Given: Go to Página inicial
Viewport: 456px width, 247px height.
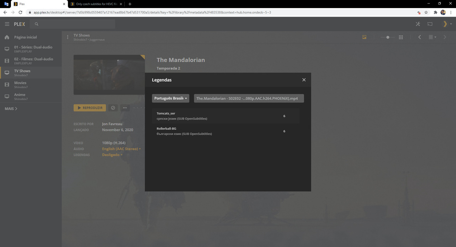Looking at the screenshot, I should 31,37.
